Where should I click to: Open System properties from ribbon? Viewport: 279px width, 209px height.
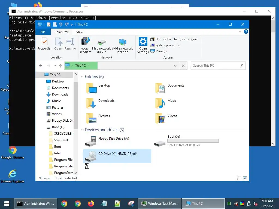pyautogui.click(x=165, y=45)
